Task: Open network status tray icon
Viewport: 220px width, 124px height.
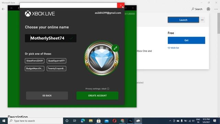Action: (x=189, y=121)
